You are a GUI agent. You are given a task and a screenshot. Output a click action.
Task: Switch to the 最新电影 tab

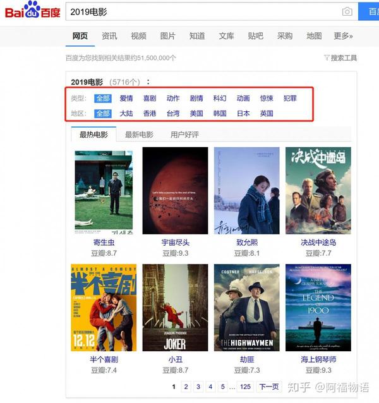coord(139,135)
